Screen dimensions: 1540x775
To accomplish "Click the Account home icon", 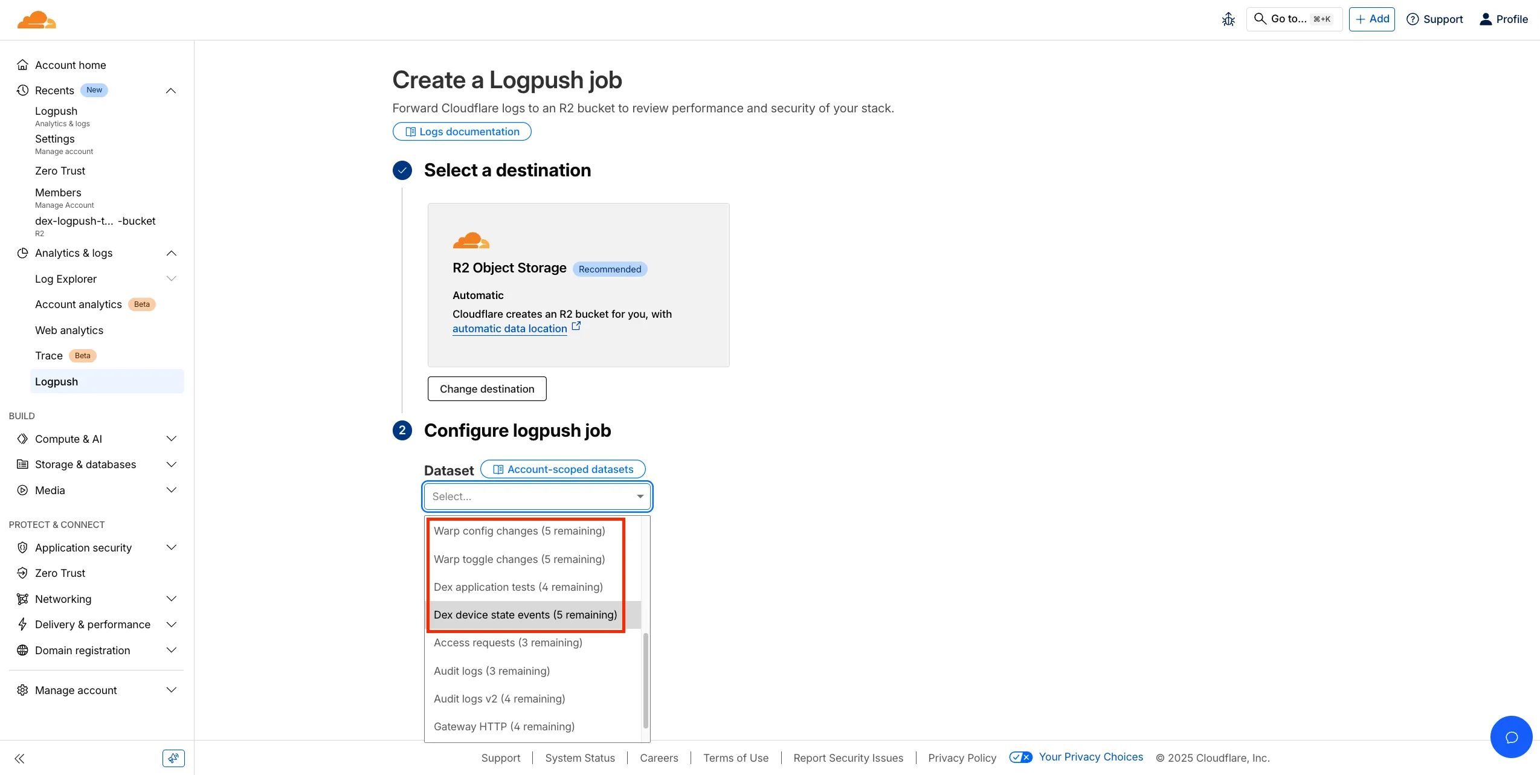I will 22,65.
